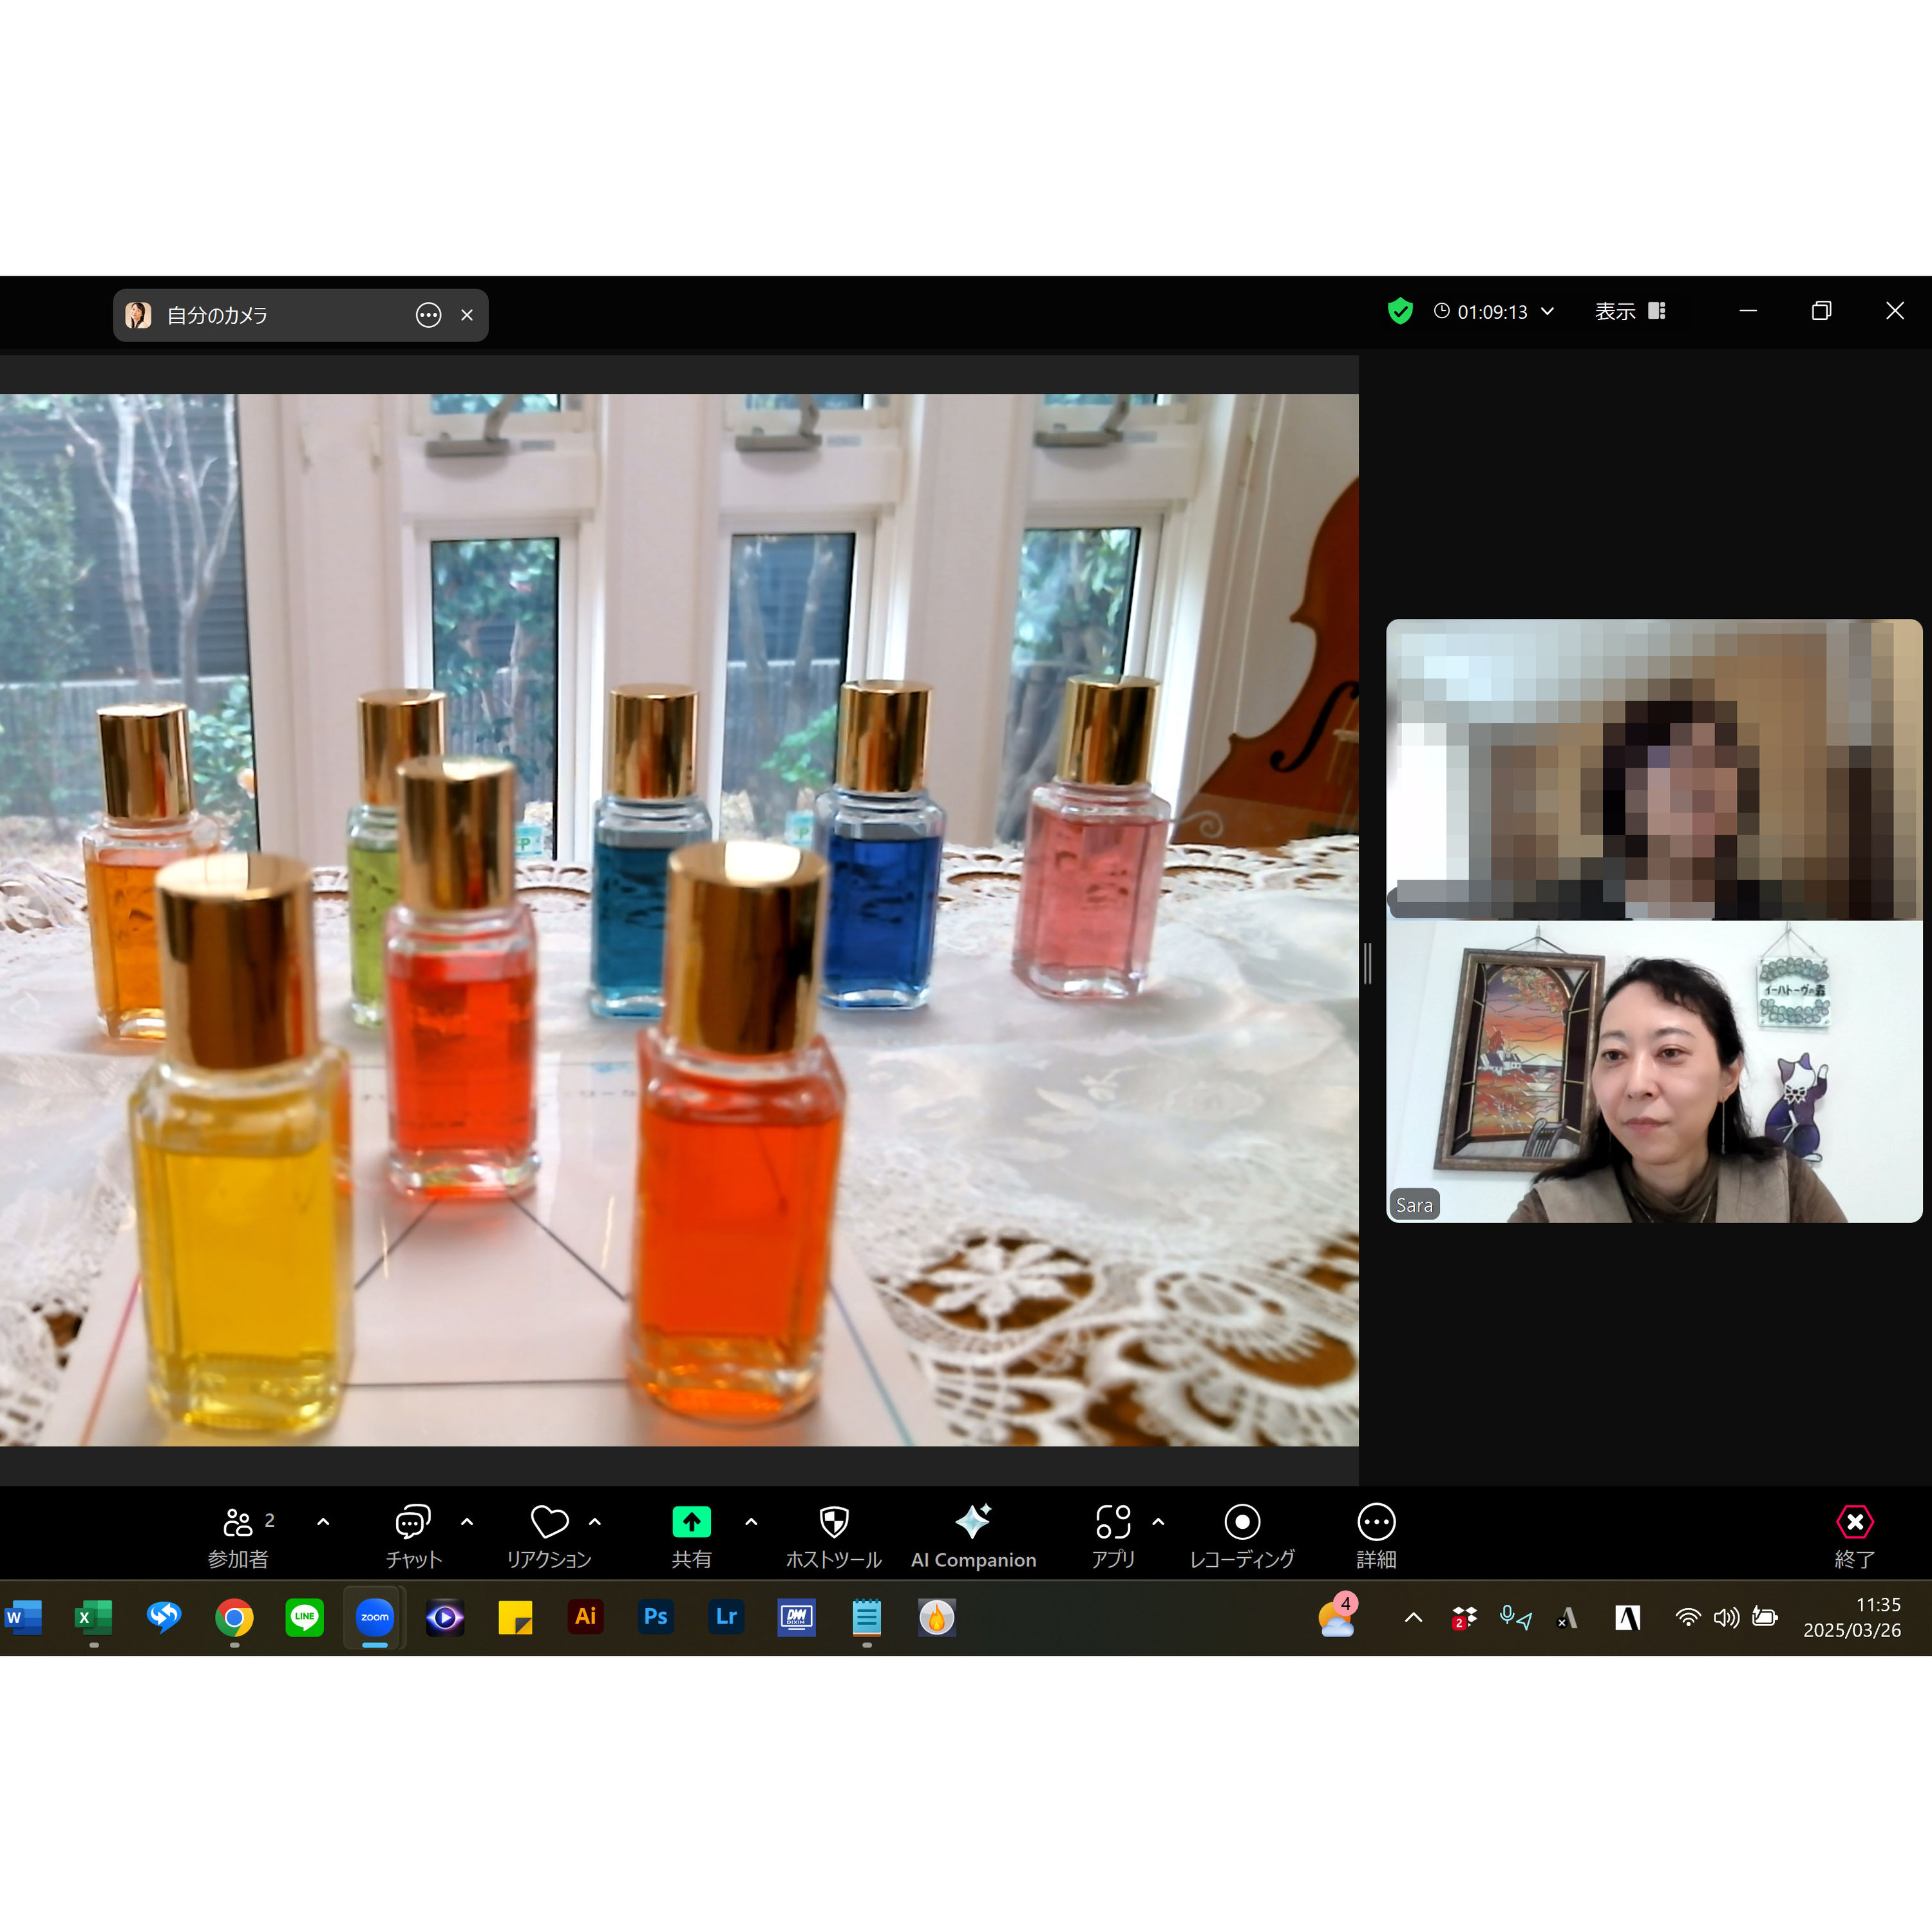Select Sara's video thumbnail
1932x1932 pixels.
pos(1654,1071)
